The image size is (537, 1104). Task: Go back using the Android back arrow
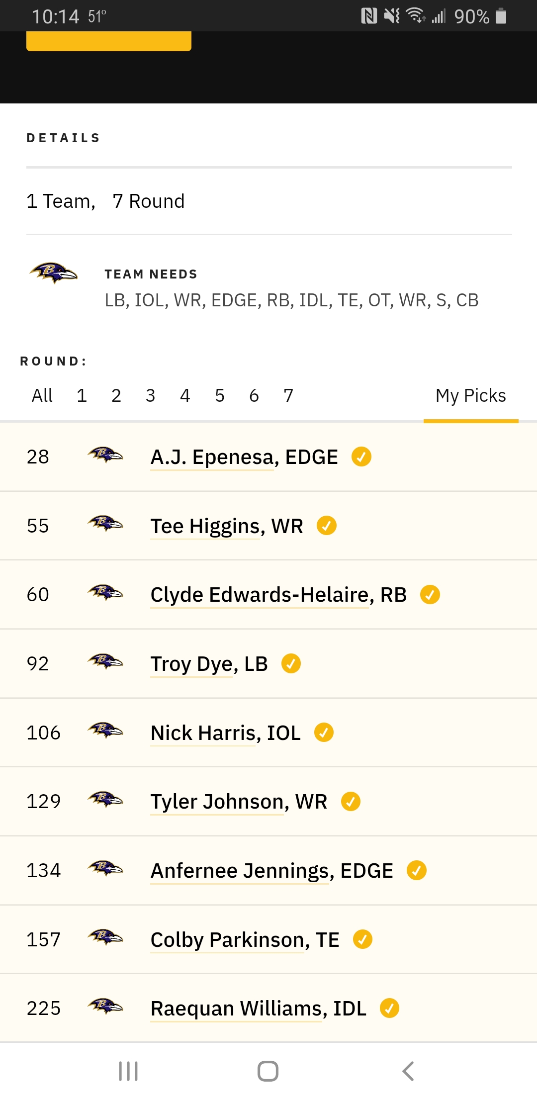point(408,1071)
